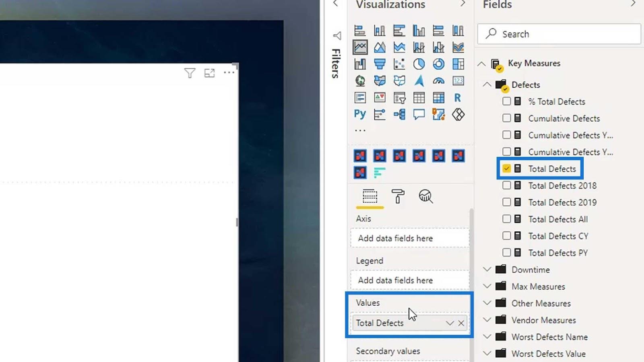The height and width of the screenshot is (362, 644).
Task: Select the gauge visual
Action: [438, 81]
